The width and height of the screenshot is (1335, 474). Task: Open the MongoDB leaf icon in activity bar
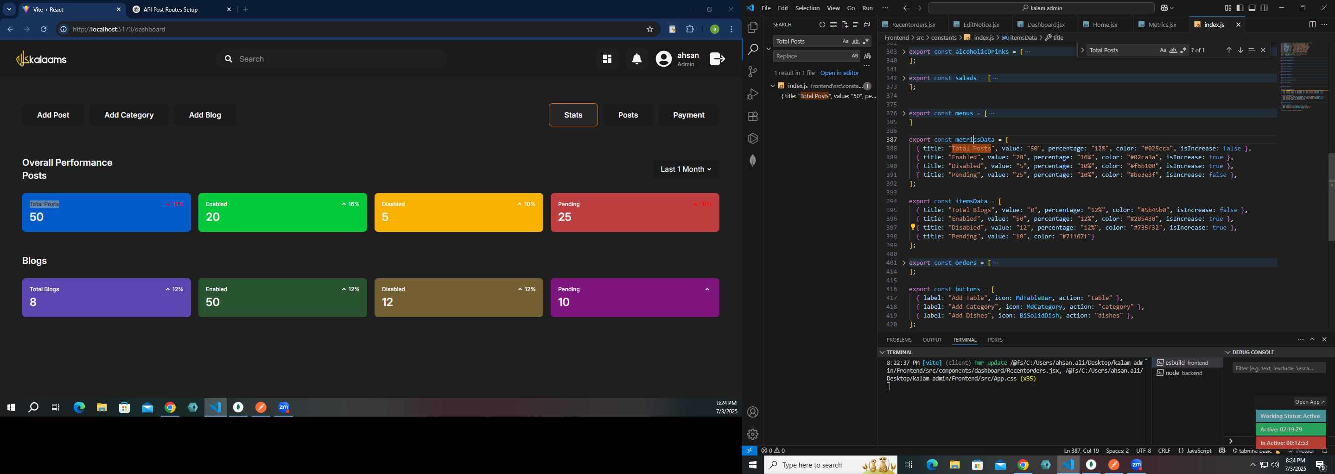[x=752, y=161]
